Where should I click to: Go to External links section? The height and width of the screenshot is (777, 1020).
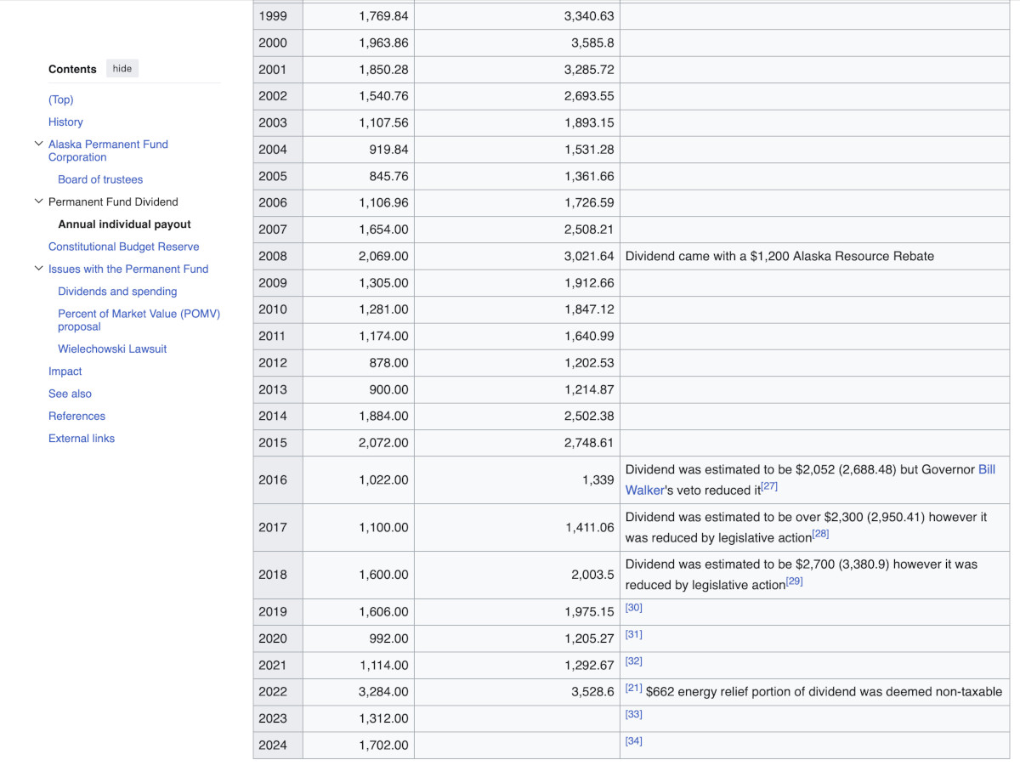coord(82,439)
